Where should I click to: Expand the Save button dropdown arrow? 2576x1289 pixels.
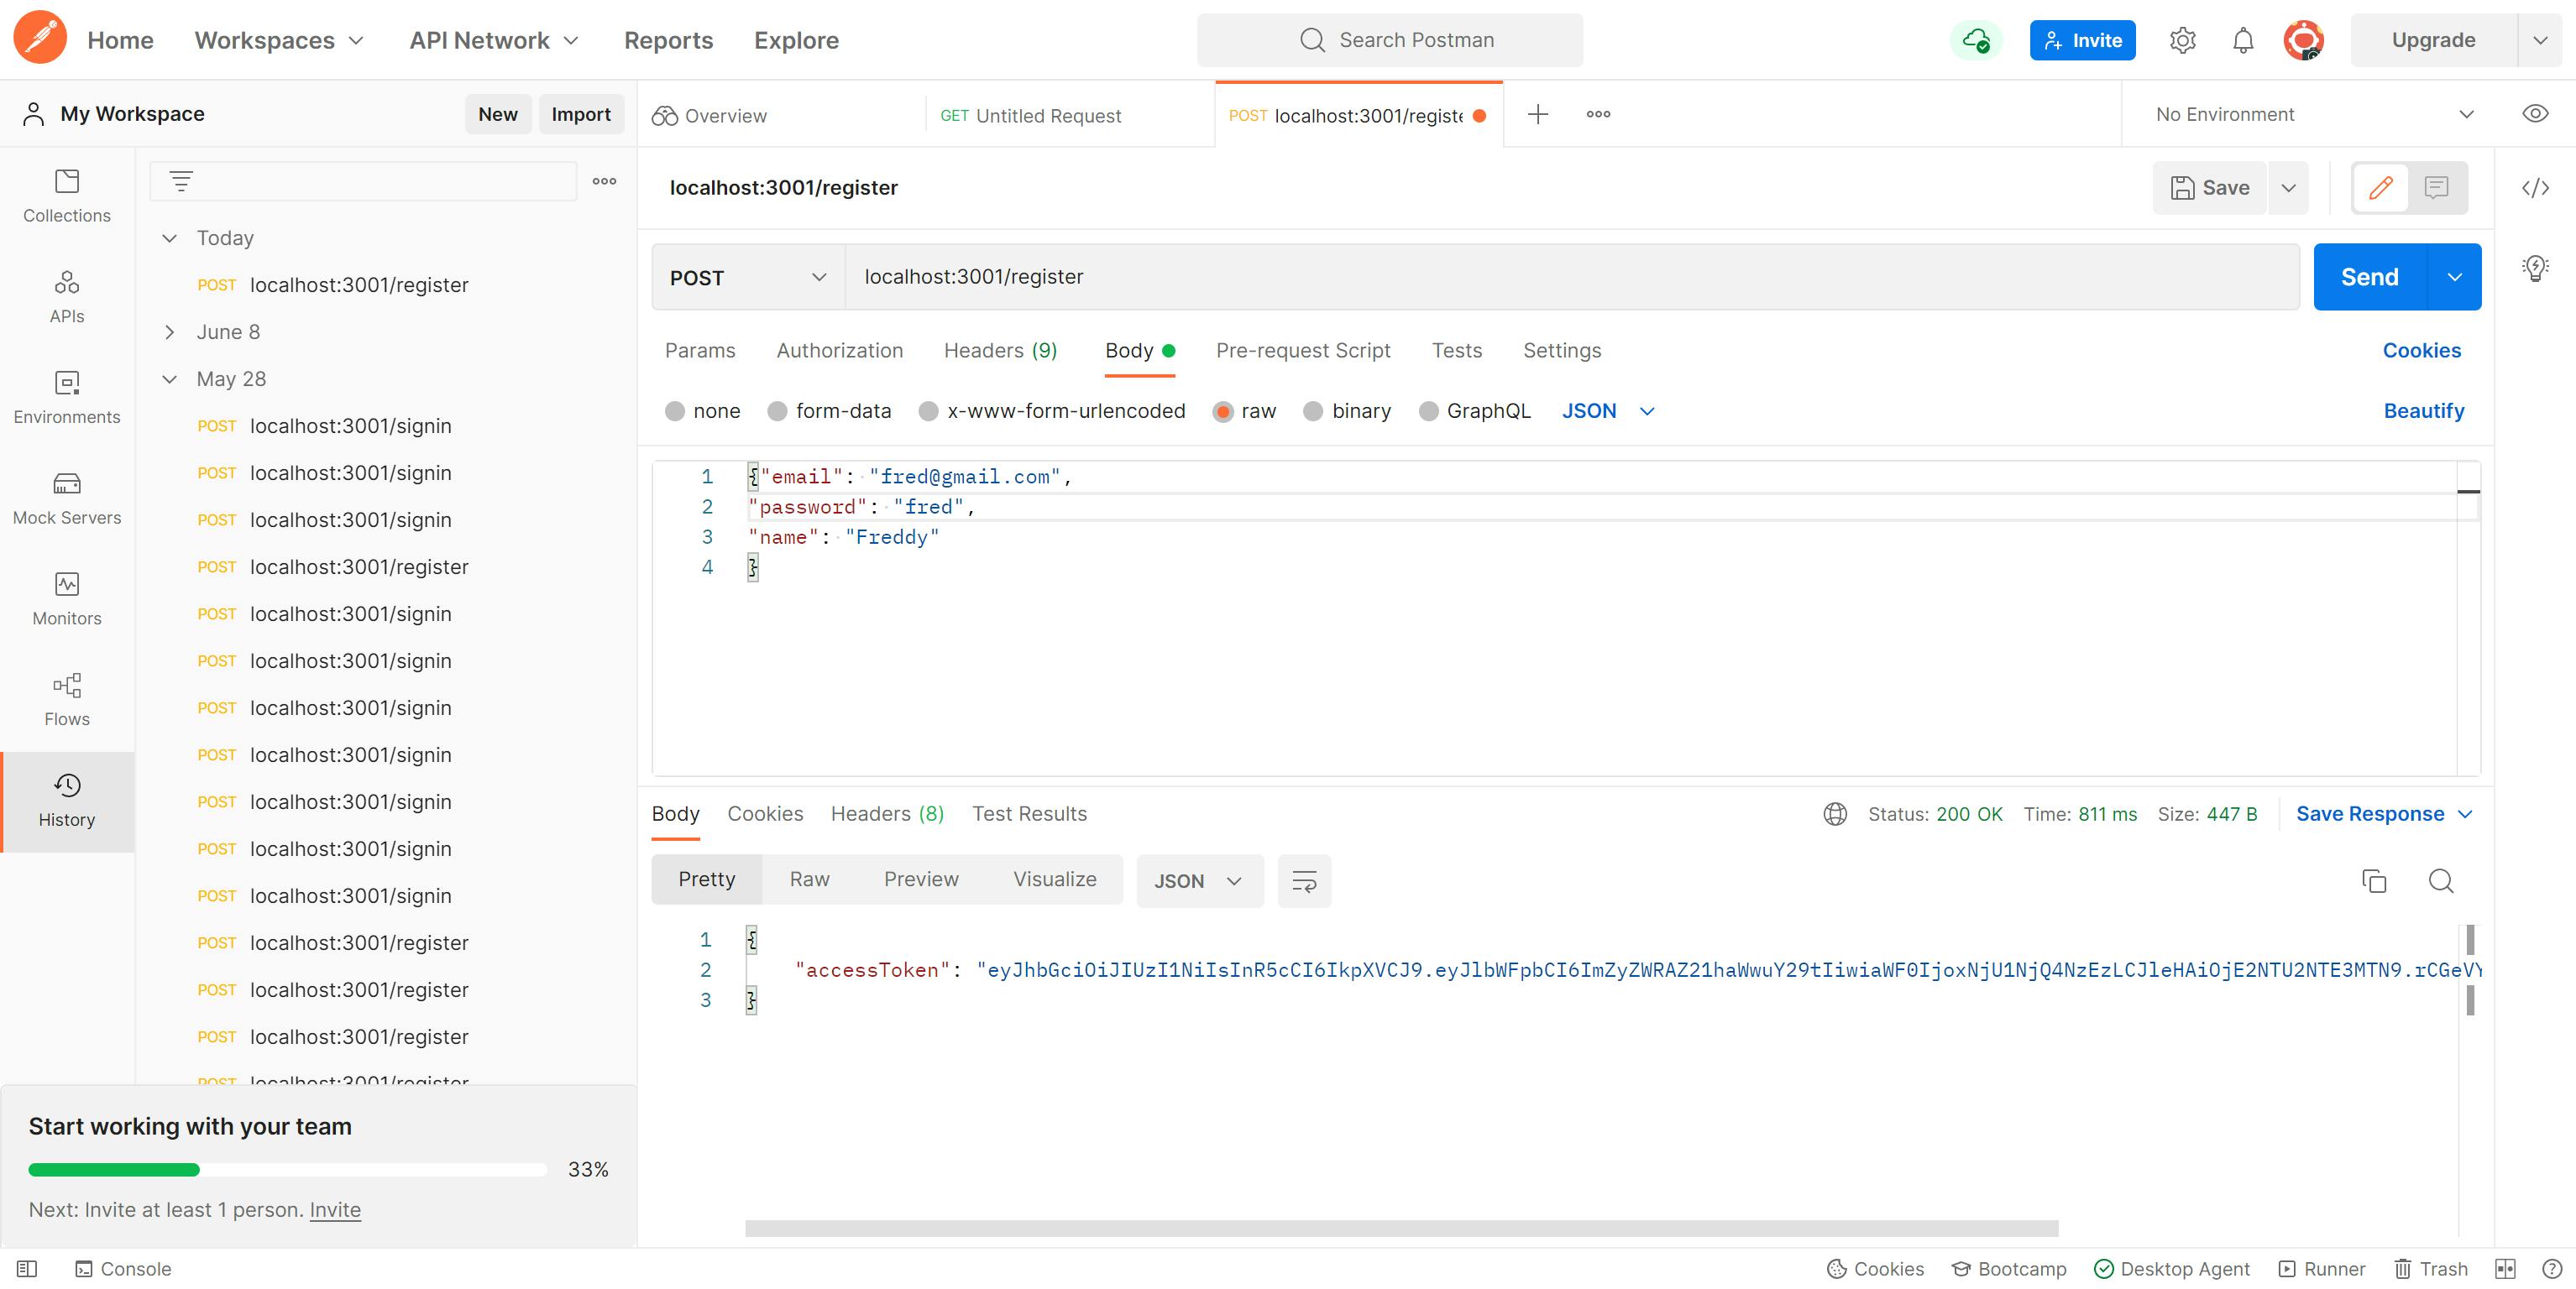click(x=2288, y=185)
